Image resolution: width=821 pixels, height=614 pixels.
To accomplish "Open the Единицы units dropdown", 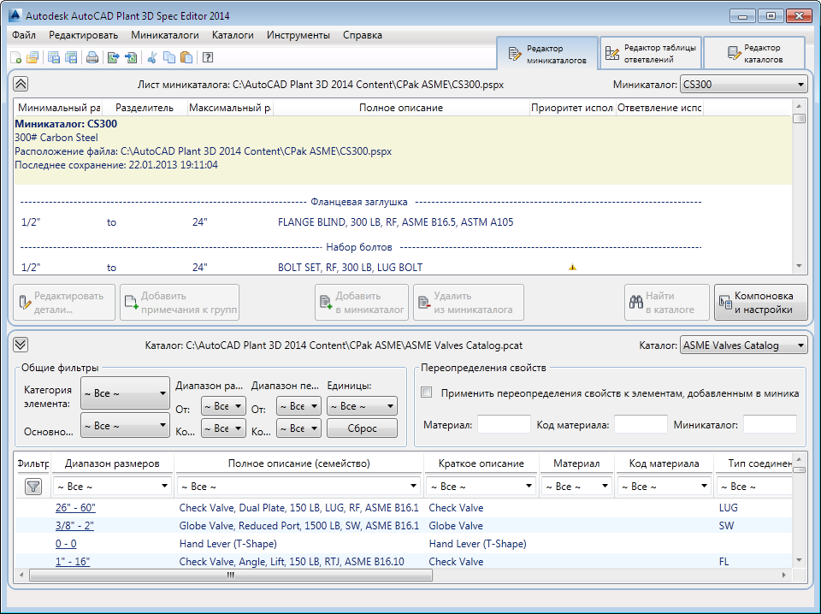I will (x=362, y=406).
